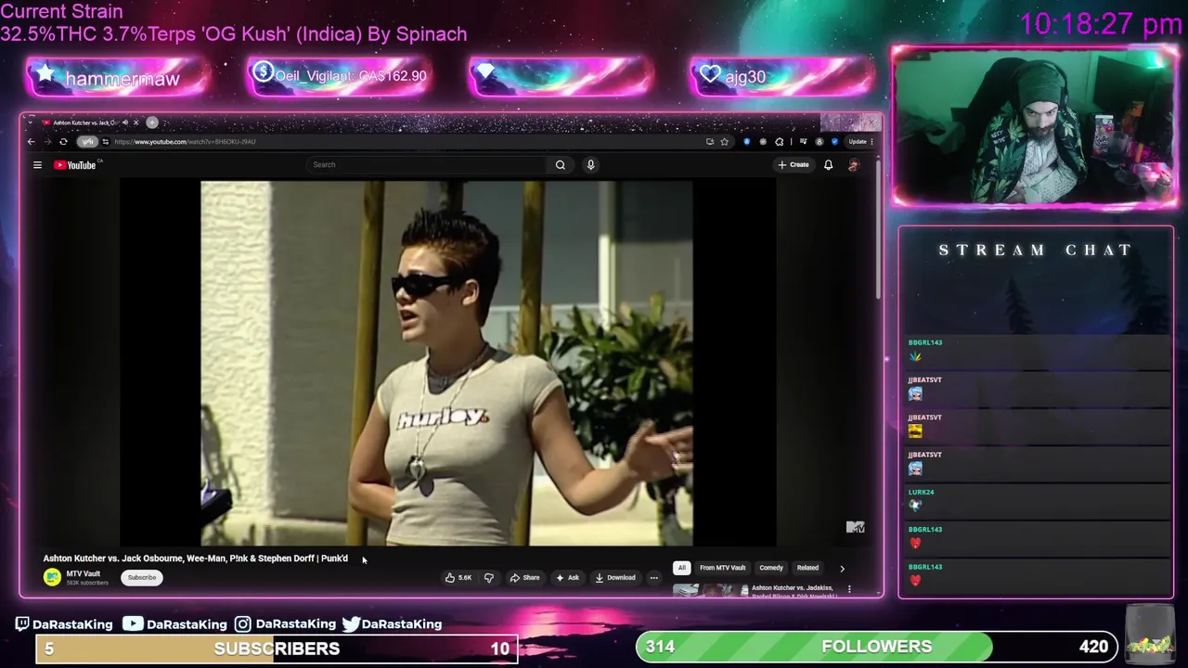Click the browser Update button

click(x=858, y=142)
